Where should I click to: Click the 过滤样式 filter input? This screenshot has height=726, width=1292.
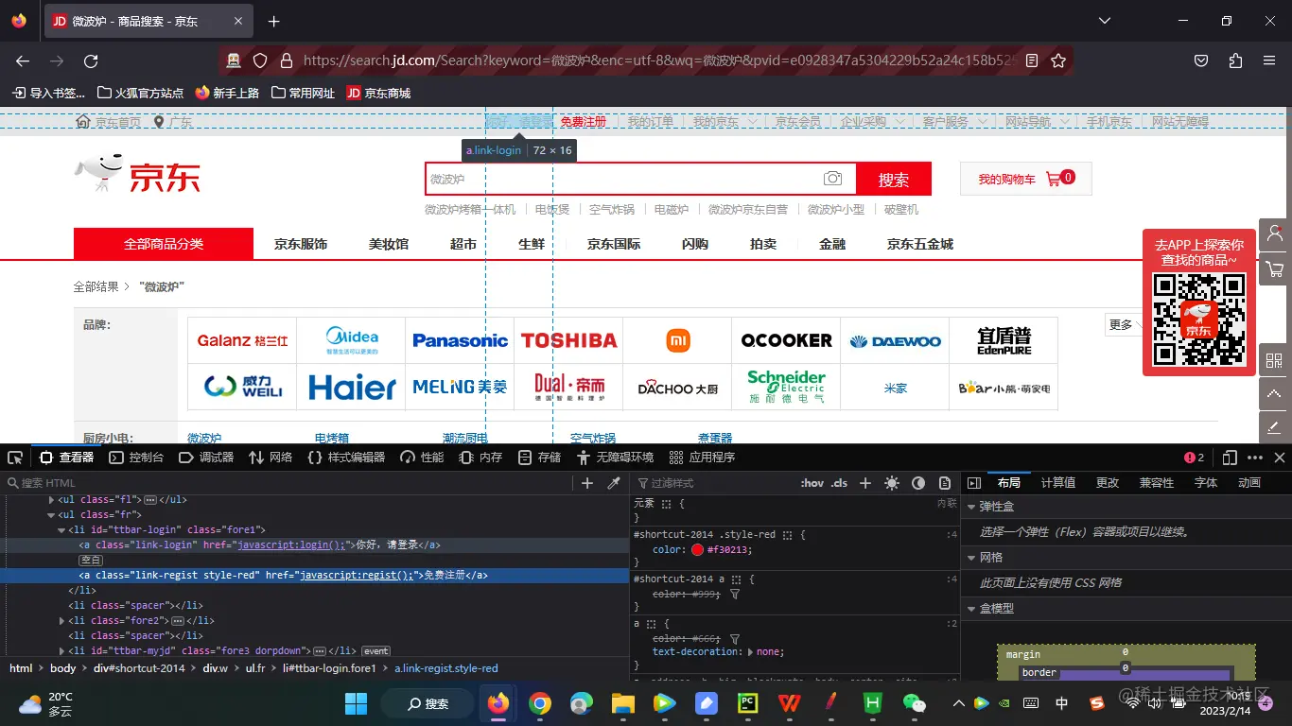pos(714,483)
